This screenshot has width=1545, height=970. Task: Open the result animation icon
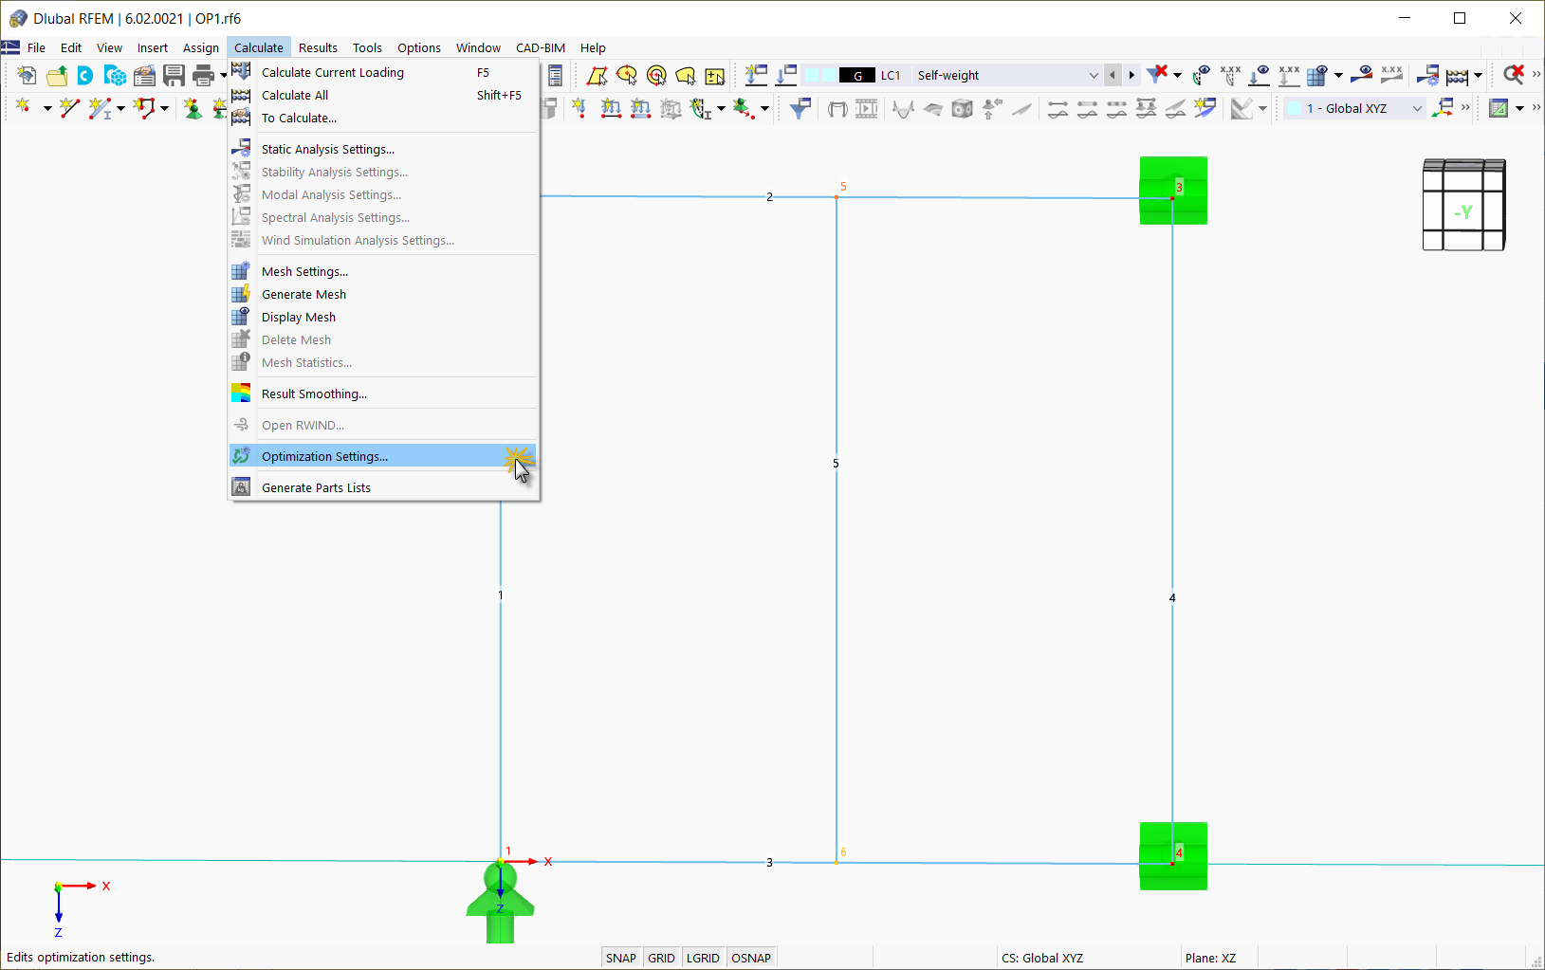click(867, 108)
